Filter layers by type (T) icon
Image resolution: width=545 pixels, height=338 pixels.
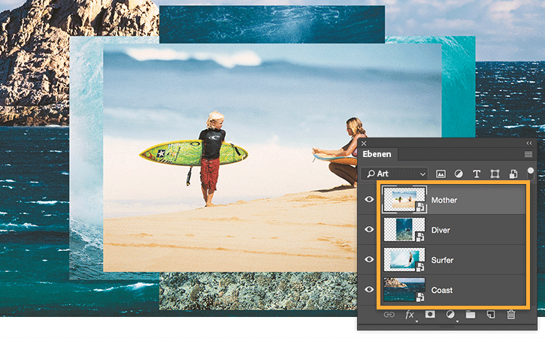[x=477, y=174]
